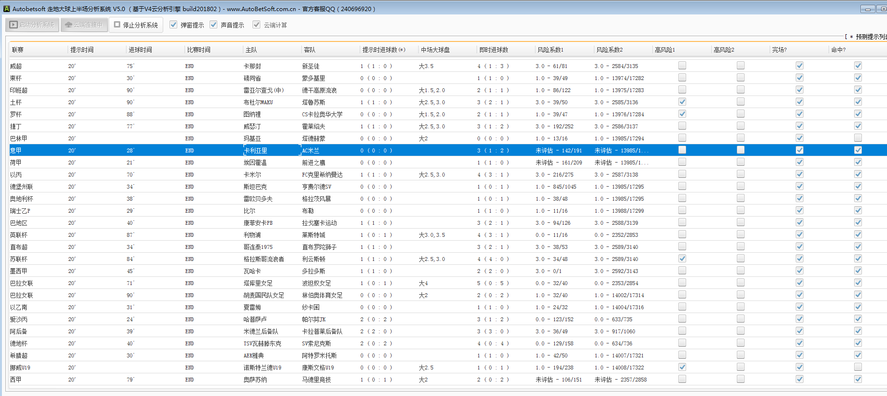887x396 pixels.
Task: Check 高风险1 box in 威超 row
Action: [682, 66]
